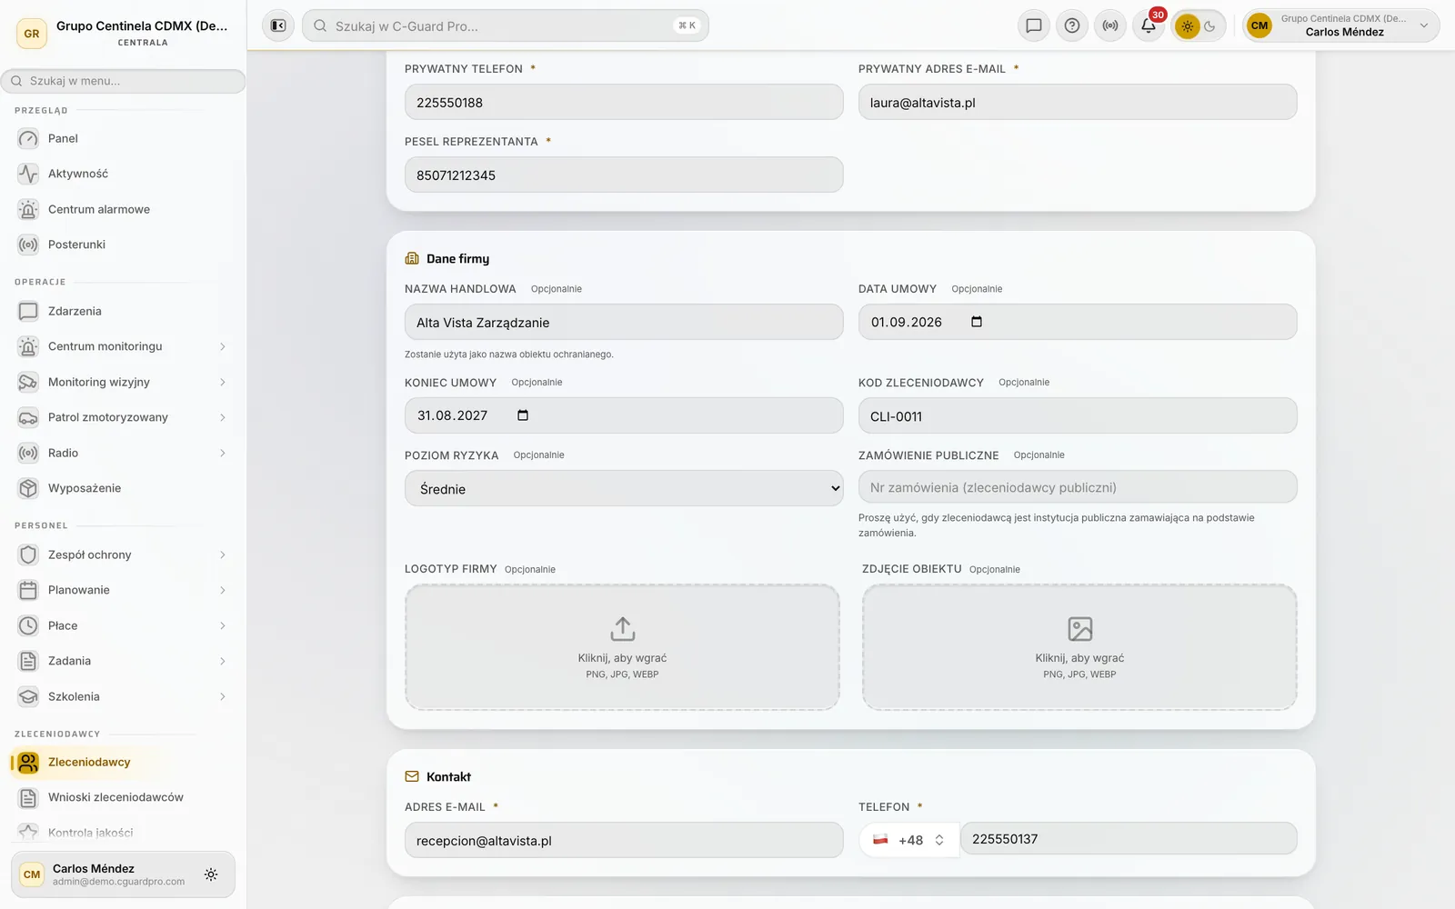Click the Zadania document icon
Image resolution: width=1455 pixels, height=909 pixels.
[x=28, y=661]
